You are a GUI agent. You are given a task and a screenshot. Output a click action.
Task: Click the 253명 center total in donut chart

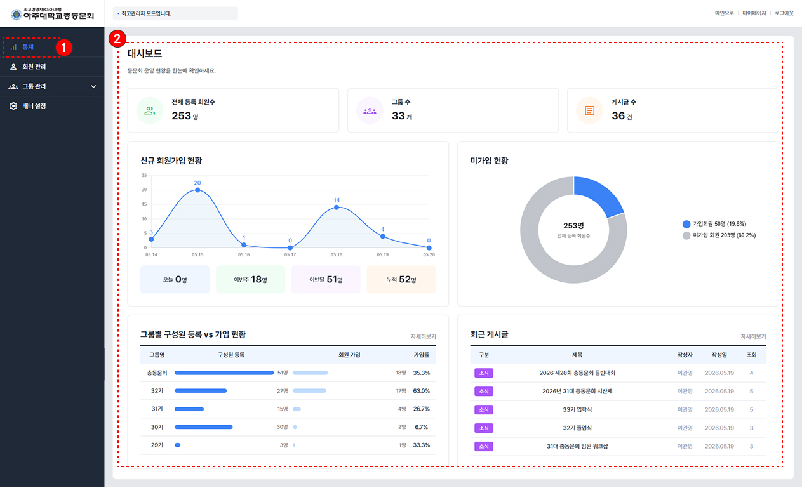coord(573,226)
